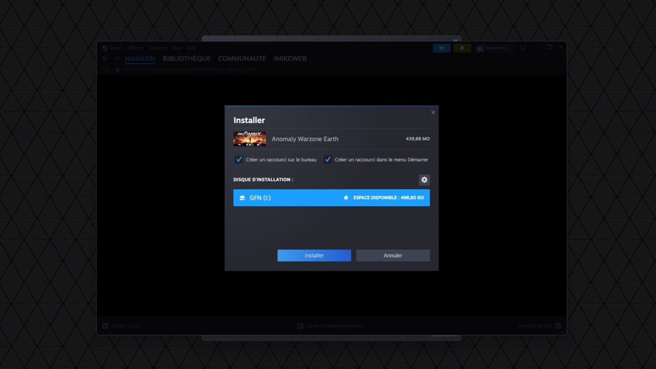
Task: Click the announcements megaphone button
Action: coord(441,48)
